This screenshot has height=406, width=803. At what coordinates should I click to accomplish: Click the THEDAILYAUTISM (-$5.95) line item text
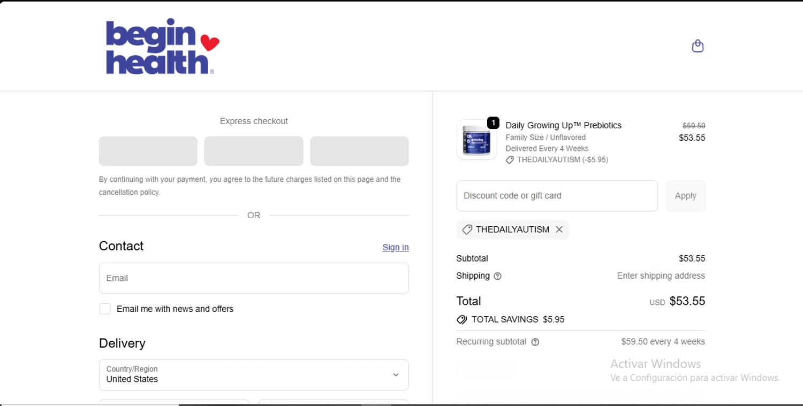(x=563, y=160)
